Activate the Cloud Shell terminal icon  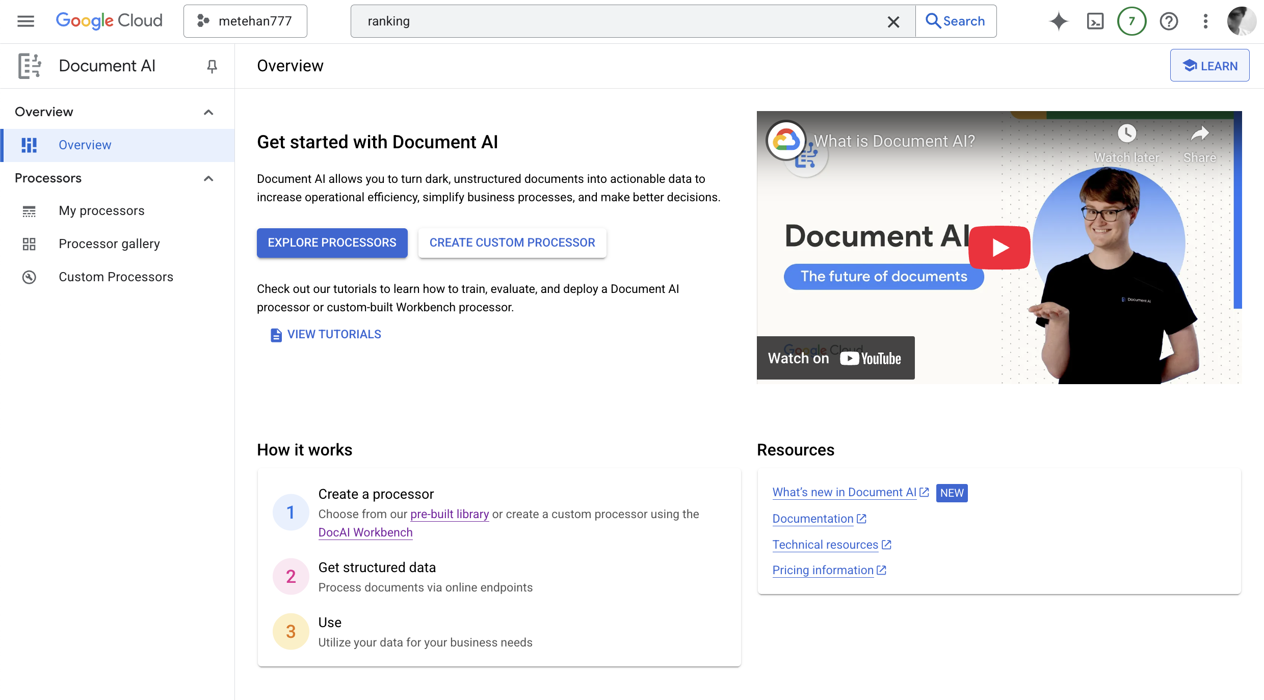(x=1095, y=21)
